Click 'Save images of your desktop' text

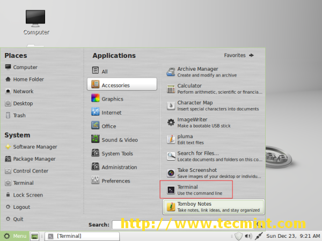[x=219, y=176]
